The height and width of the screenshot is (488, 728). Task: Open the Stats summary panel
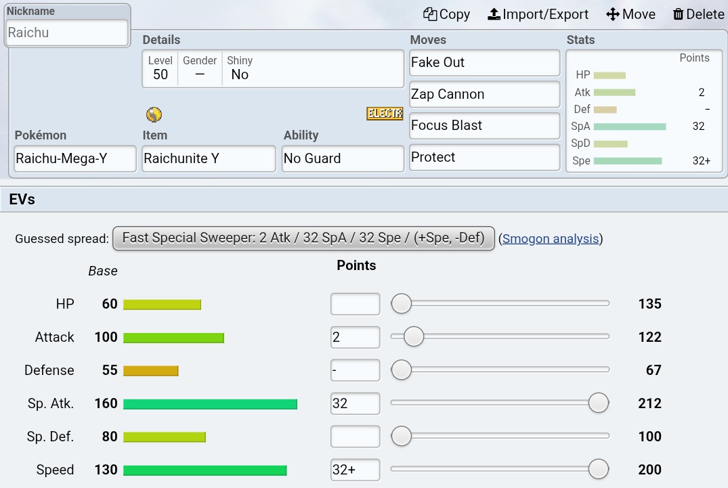click(x=645, y=111)
